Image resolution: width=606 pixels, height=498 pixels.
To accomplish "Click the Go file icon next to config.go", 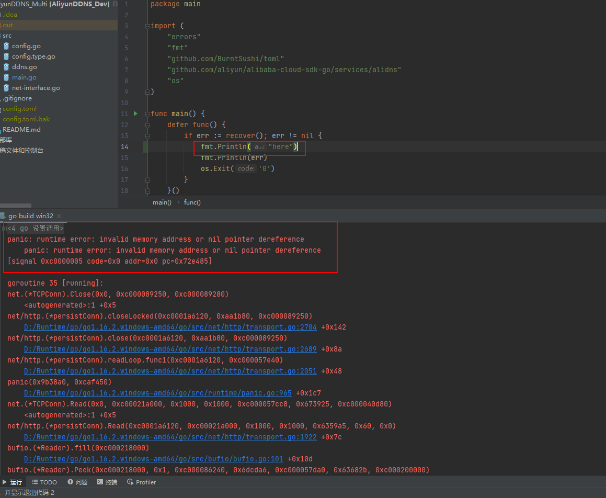I will pos(6,46).
